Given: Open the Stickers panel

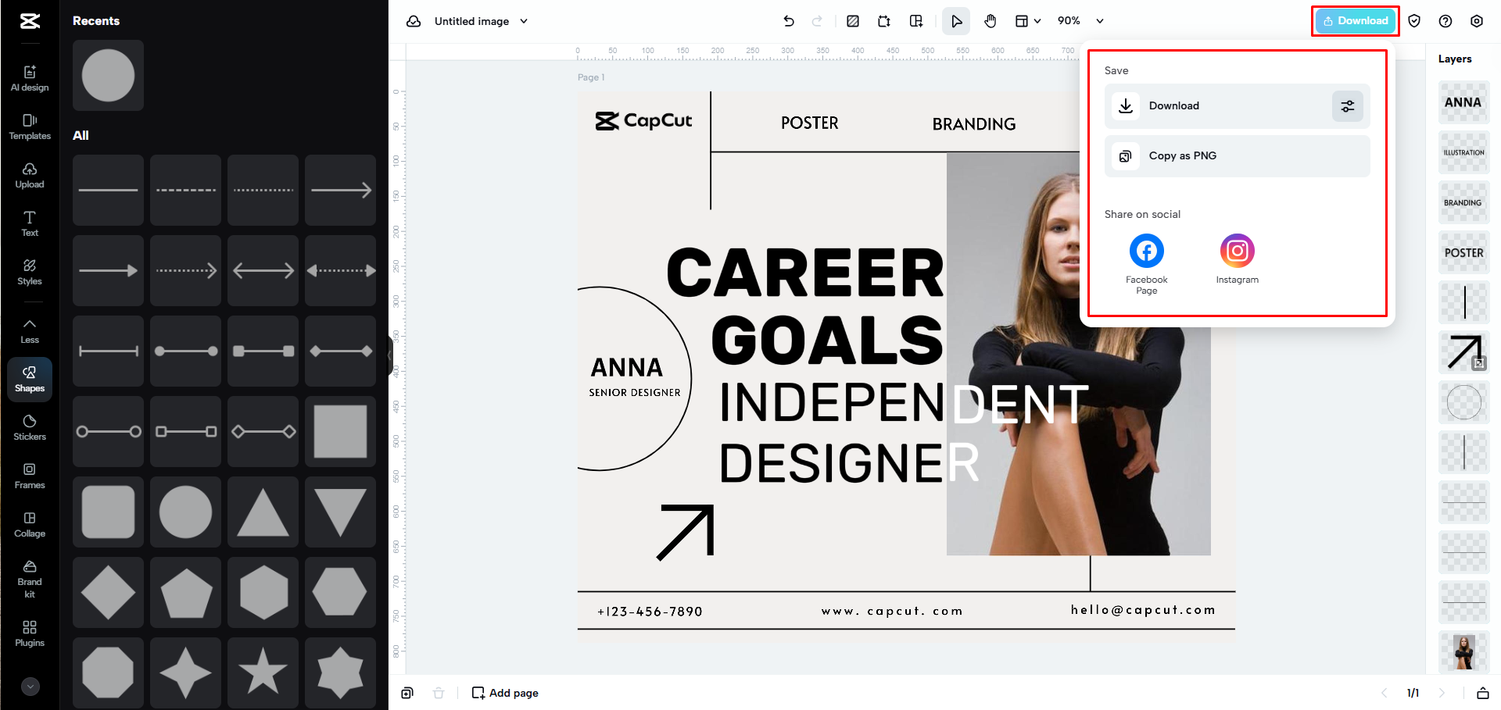Looking at the screenshot, I should (x=29, y=426).
